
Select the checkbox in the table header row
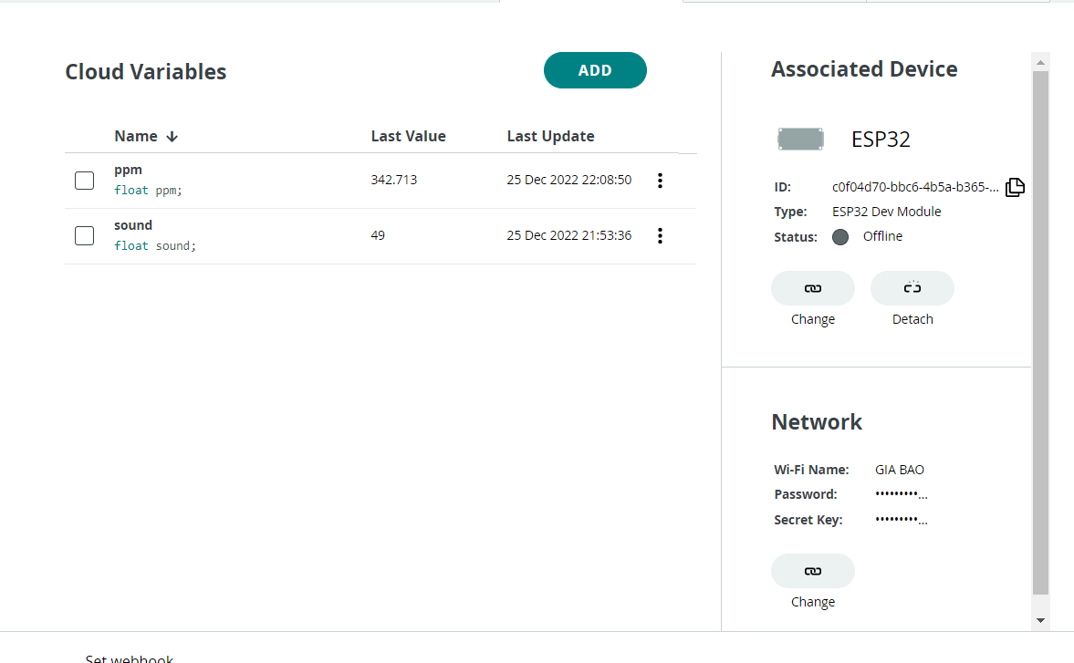click(84, 136)
